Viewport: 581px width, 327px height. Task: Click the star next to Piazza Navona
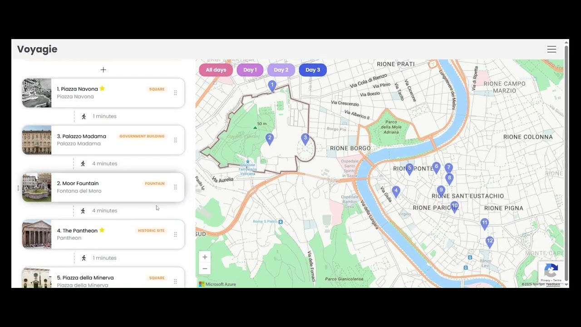click(x=102, y=89)
